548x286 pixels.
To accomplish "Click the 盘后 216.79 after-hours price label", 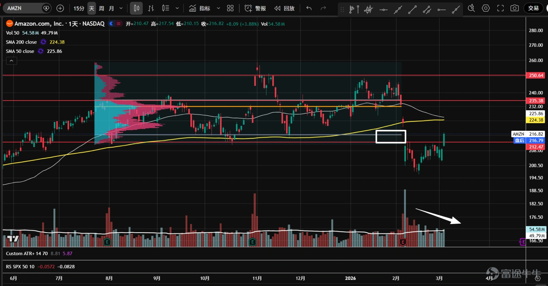I will pyautogui.click(x=530, y=140).
